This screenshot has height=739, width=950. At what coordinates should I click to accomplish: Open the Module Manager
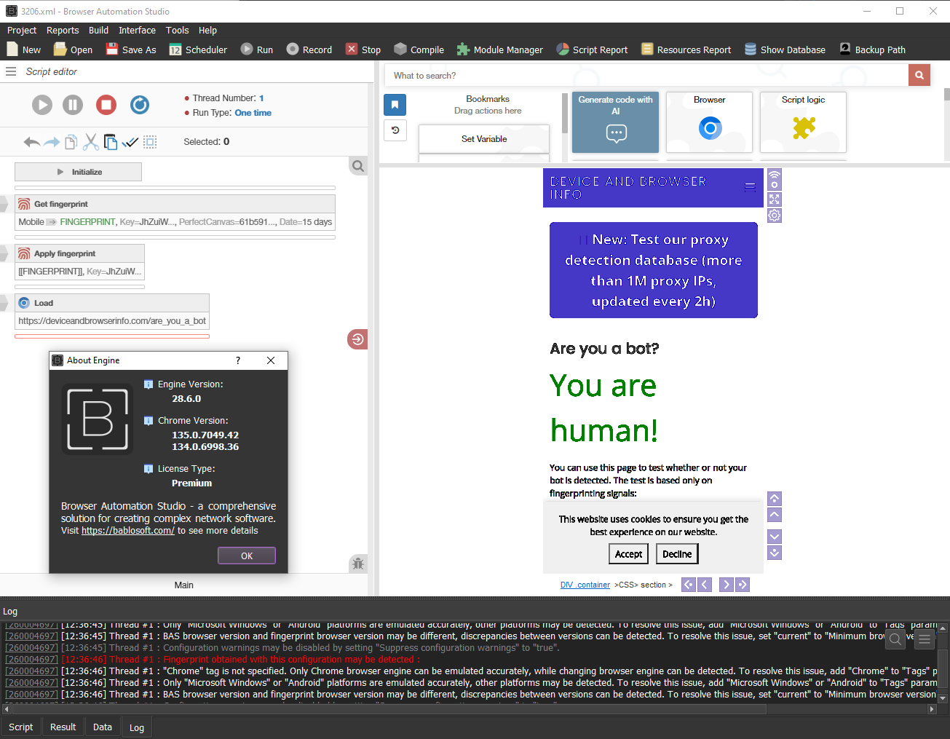[499, 50]
